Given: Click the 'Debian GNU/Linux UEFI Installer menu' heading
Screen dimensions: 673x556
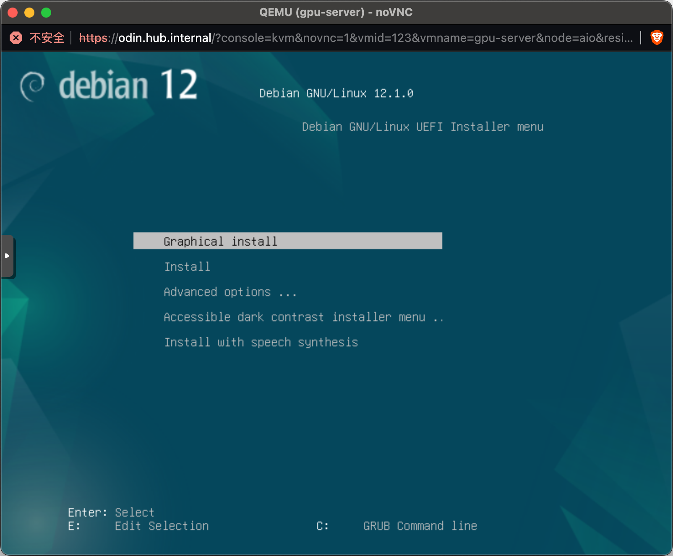Looking at the screenshot, I should pos(423,127).
